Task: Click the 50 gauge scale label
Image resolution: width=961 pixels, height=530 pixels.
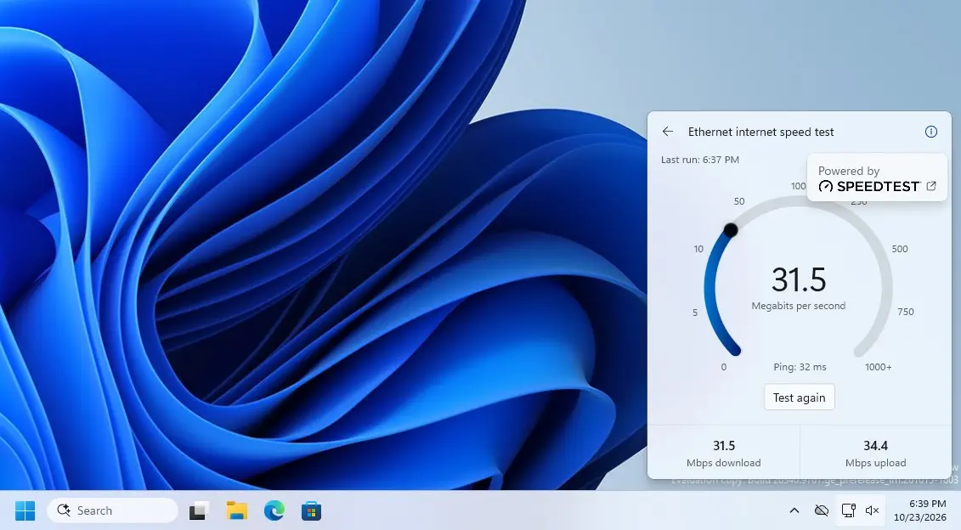Action: pyautogui.click(x=739, y=201)
